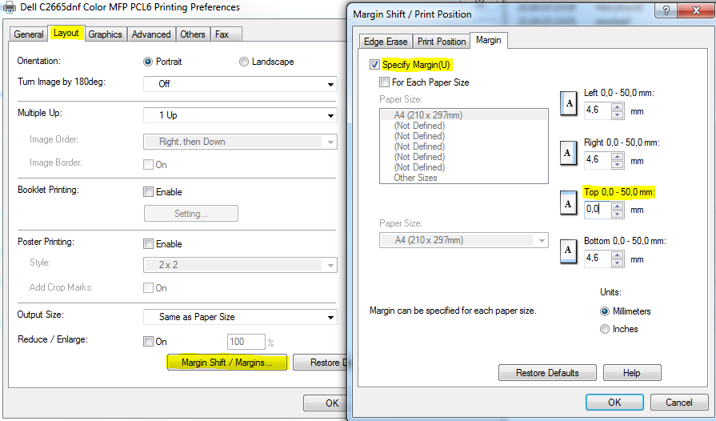This screenshot has width=716, height=421.
Task: Select Other Sizes in Paper Size list
Action: pos(463,178)
